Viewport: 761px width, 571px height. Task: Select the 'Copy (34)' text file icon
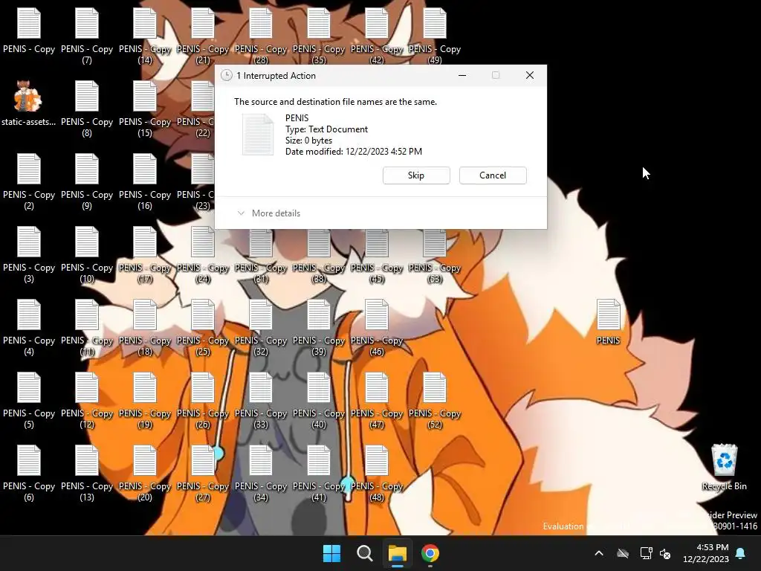(x=261, y=460)
